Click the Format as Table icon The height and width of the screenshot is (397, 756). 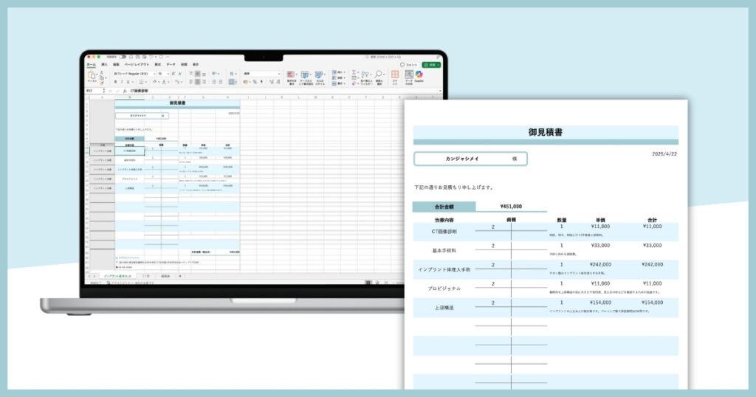click(305, 75)
